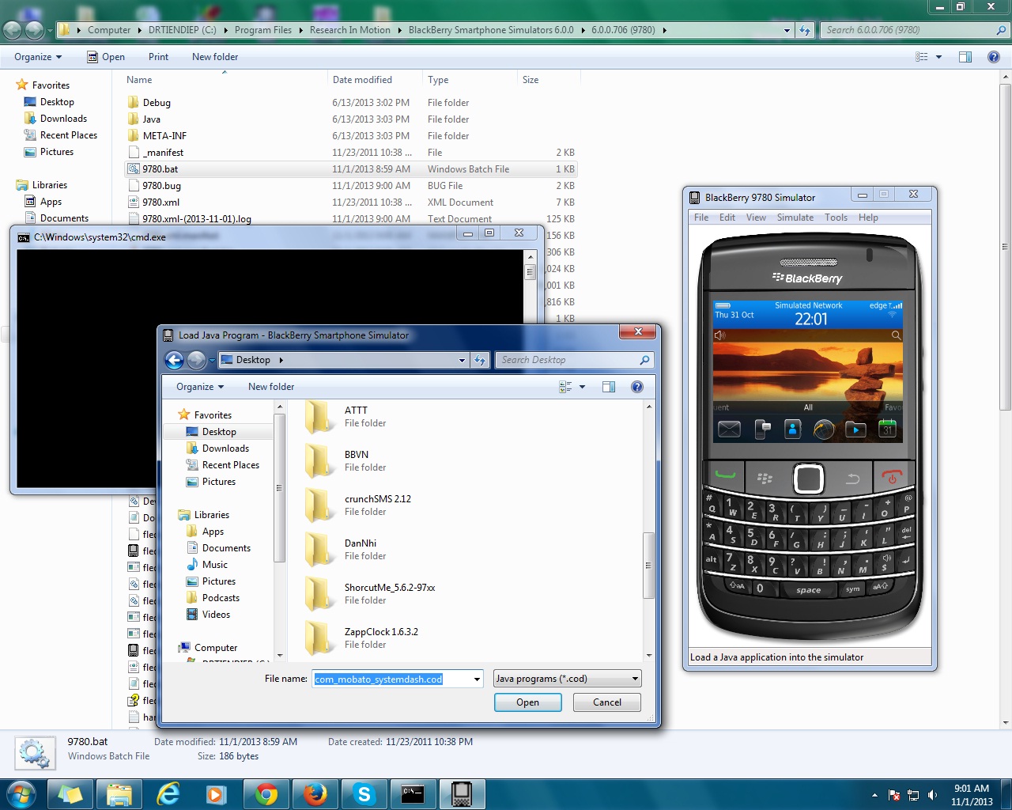The width and height of the screenshot is (1012, 810).
Task: Open the Organize dropdown in the dialog
Action: (x=200, y=387)
